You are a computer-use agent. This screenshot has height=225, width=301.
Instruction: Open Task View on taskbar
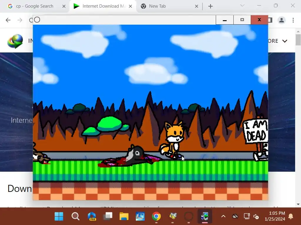pyautogui.click(x=108, y=217)
